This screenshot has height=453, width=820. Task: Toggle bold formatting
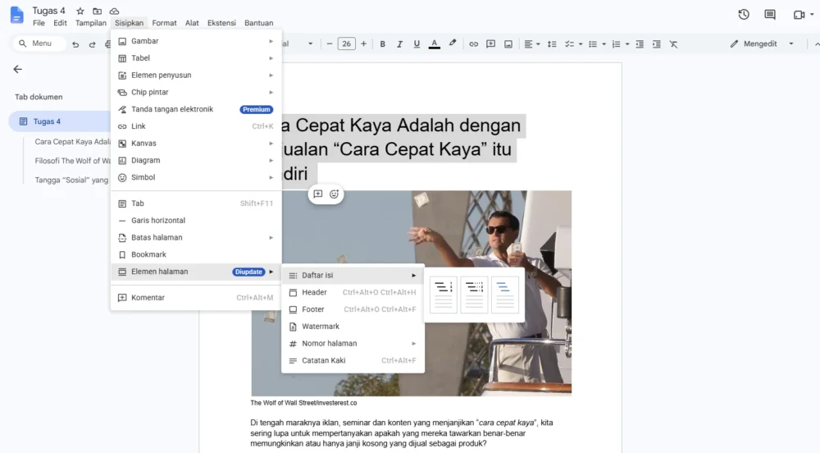point(382,44)
